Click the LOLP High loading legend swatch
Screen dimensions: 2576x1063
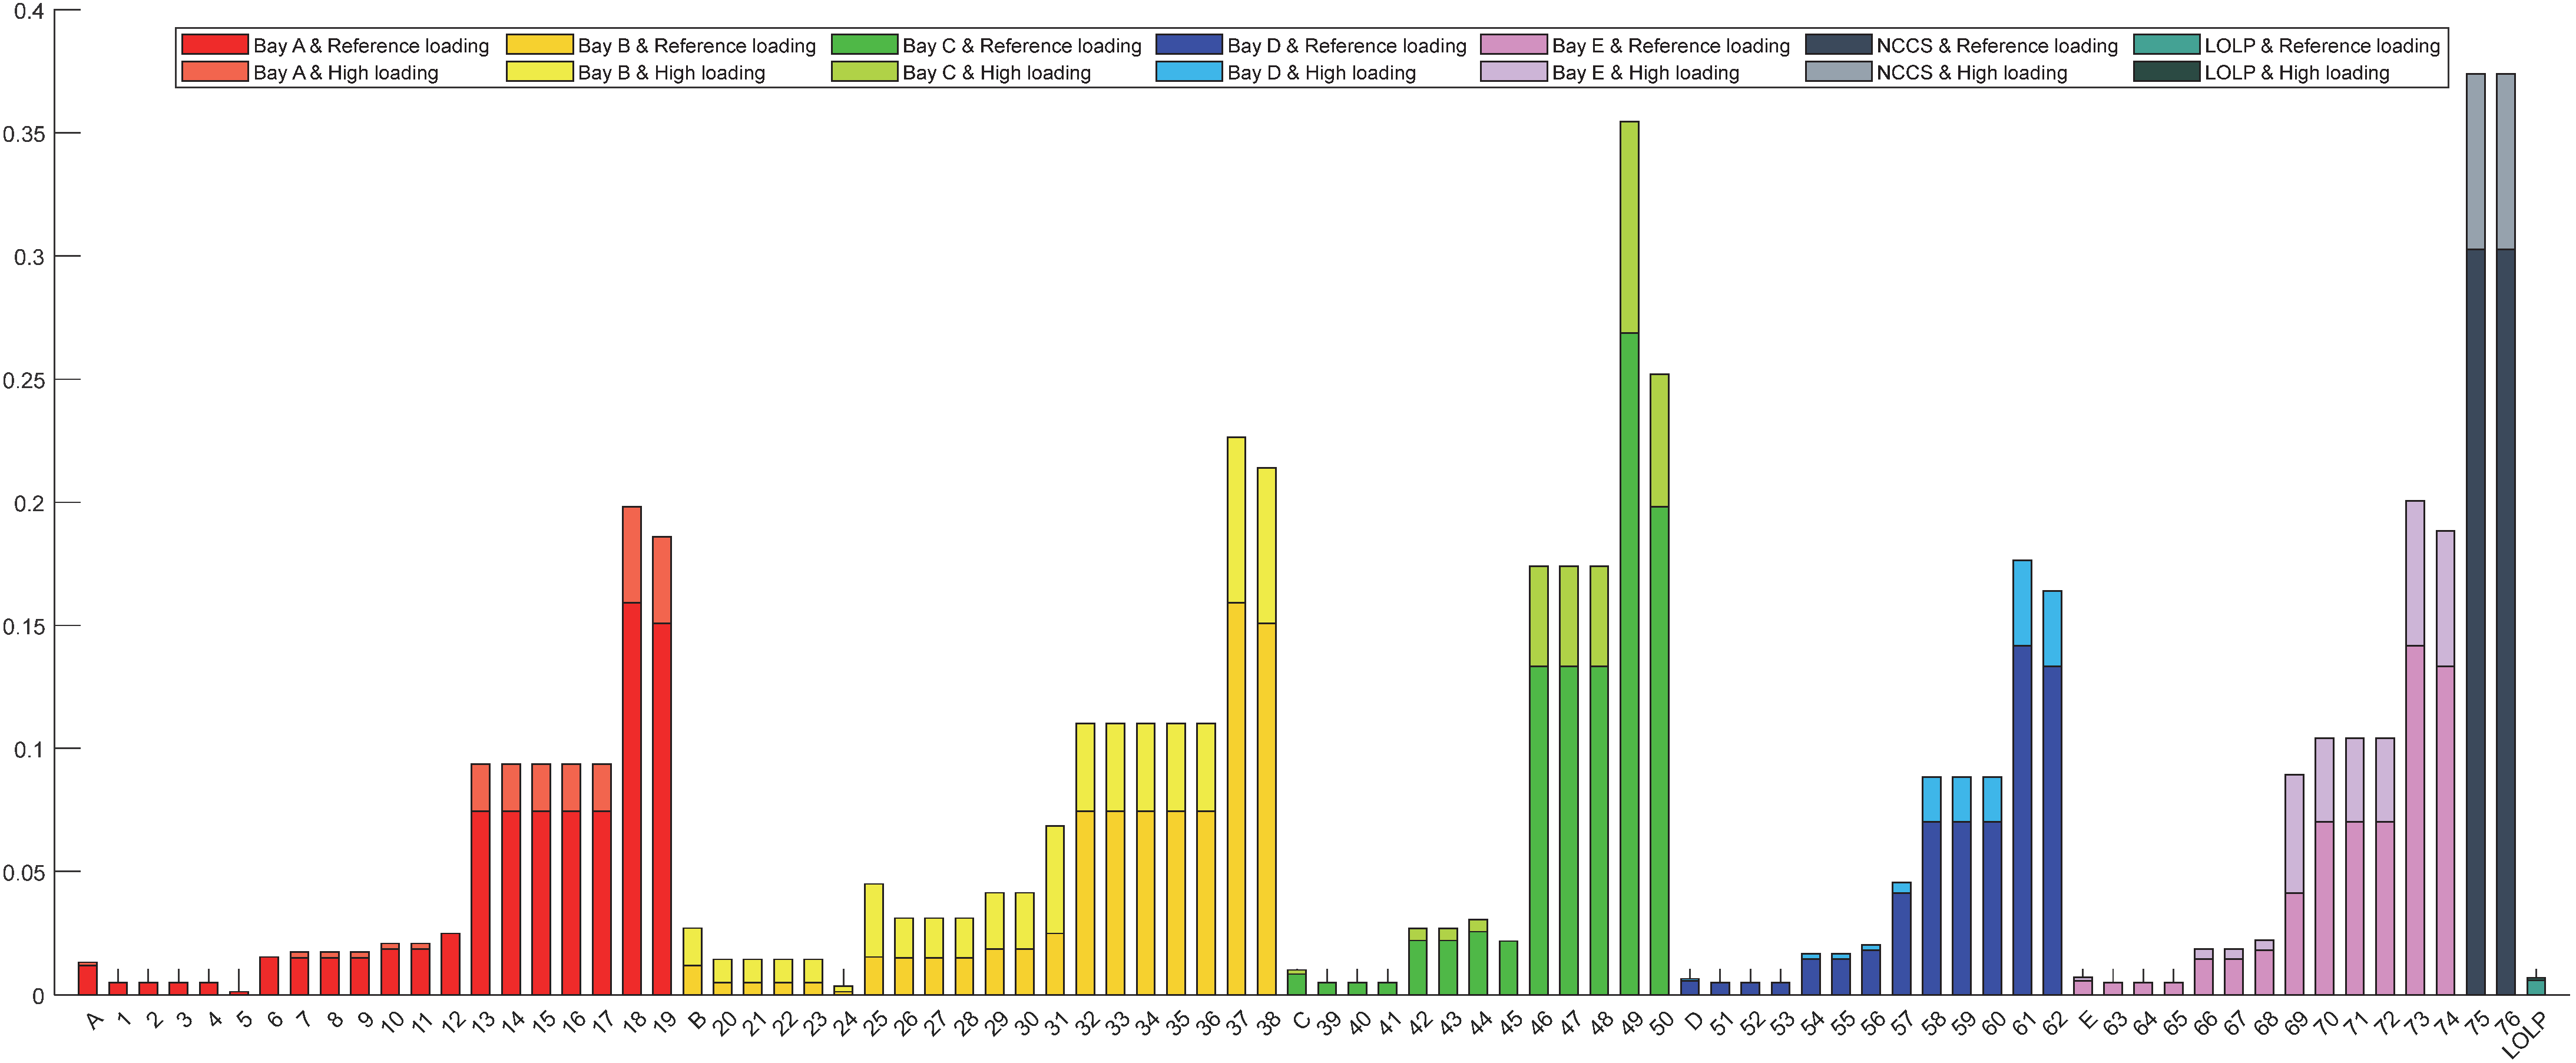(x=2166, y=72)
